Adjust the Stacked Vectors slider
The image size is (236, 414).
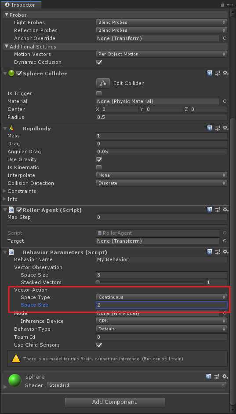coord(150,282)
